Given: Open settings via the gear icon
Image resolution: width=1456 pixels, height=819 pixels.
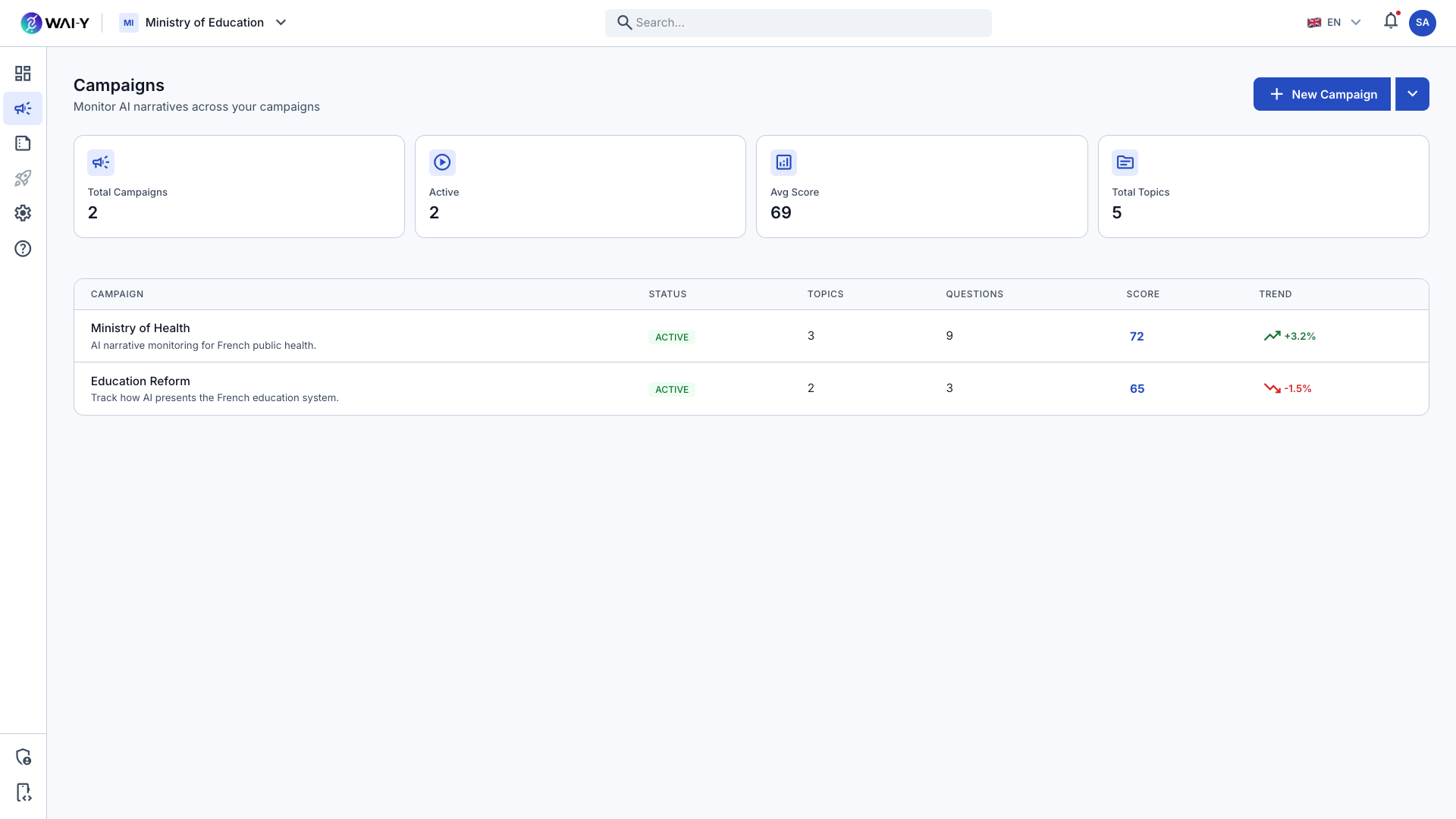Looking at the screenshot, I should (23, 213).
